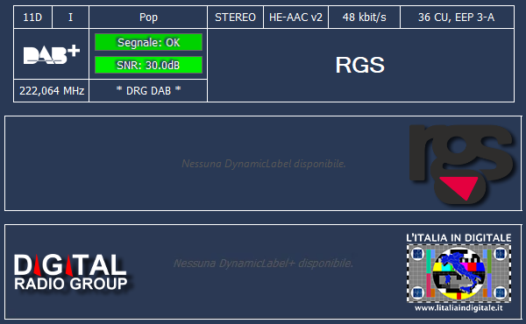Image resolution: width=526 pixels, height=324 pixels.
Task: Click the programme type 'Pop' cell
Action: pos(148,18)
